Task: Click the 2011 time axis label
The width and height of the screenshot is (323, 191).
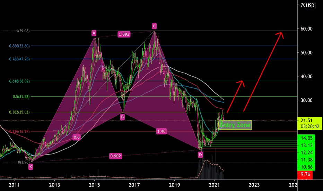Action: pyautogui.click(x=14, y=185)
